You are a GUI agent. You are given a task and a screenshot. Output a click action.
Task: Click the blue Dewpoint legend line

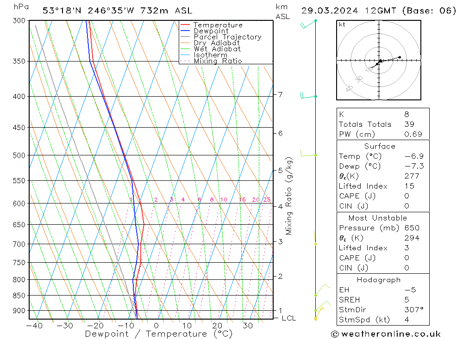[185, 31]
